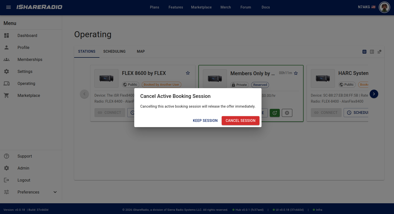Image resolution: width=394 pixels, height=214 pixels.
Task: Toggle favorite star on Members Only station
Action: [296, 73]
